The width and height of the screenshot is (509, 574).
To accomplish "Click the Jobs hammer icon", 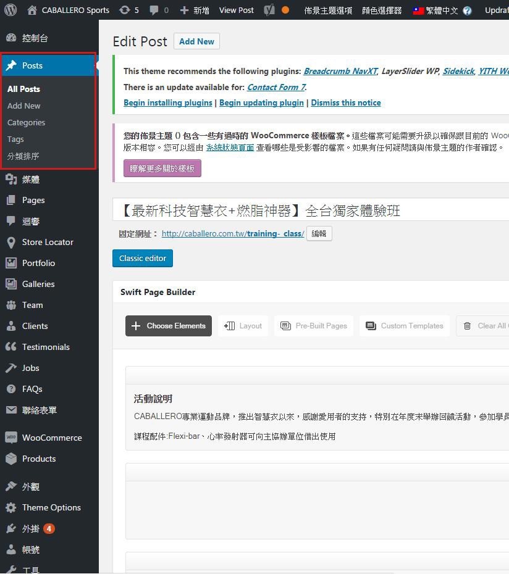I will coord(11,368).
